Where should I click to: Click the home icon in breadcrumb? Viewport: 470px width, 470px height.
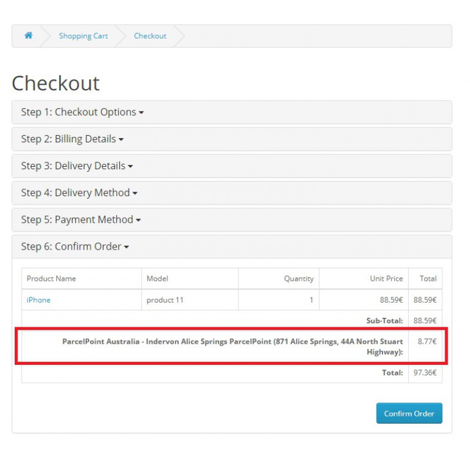click(28, 36)
